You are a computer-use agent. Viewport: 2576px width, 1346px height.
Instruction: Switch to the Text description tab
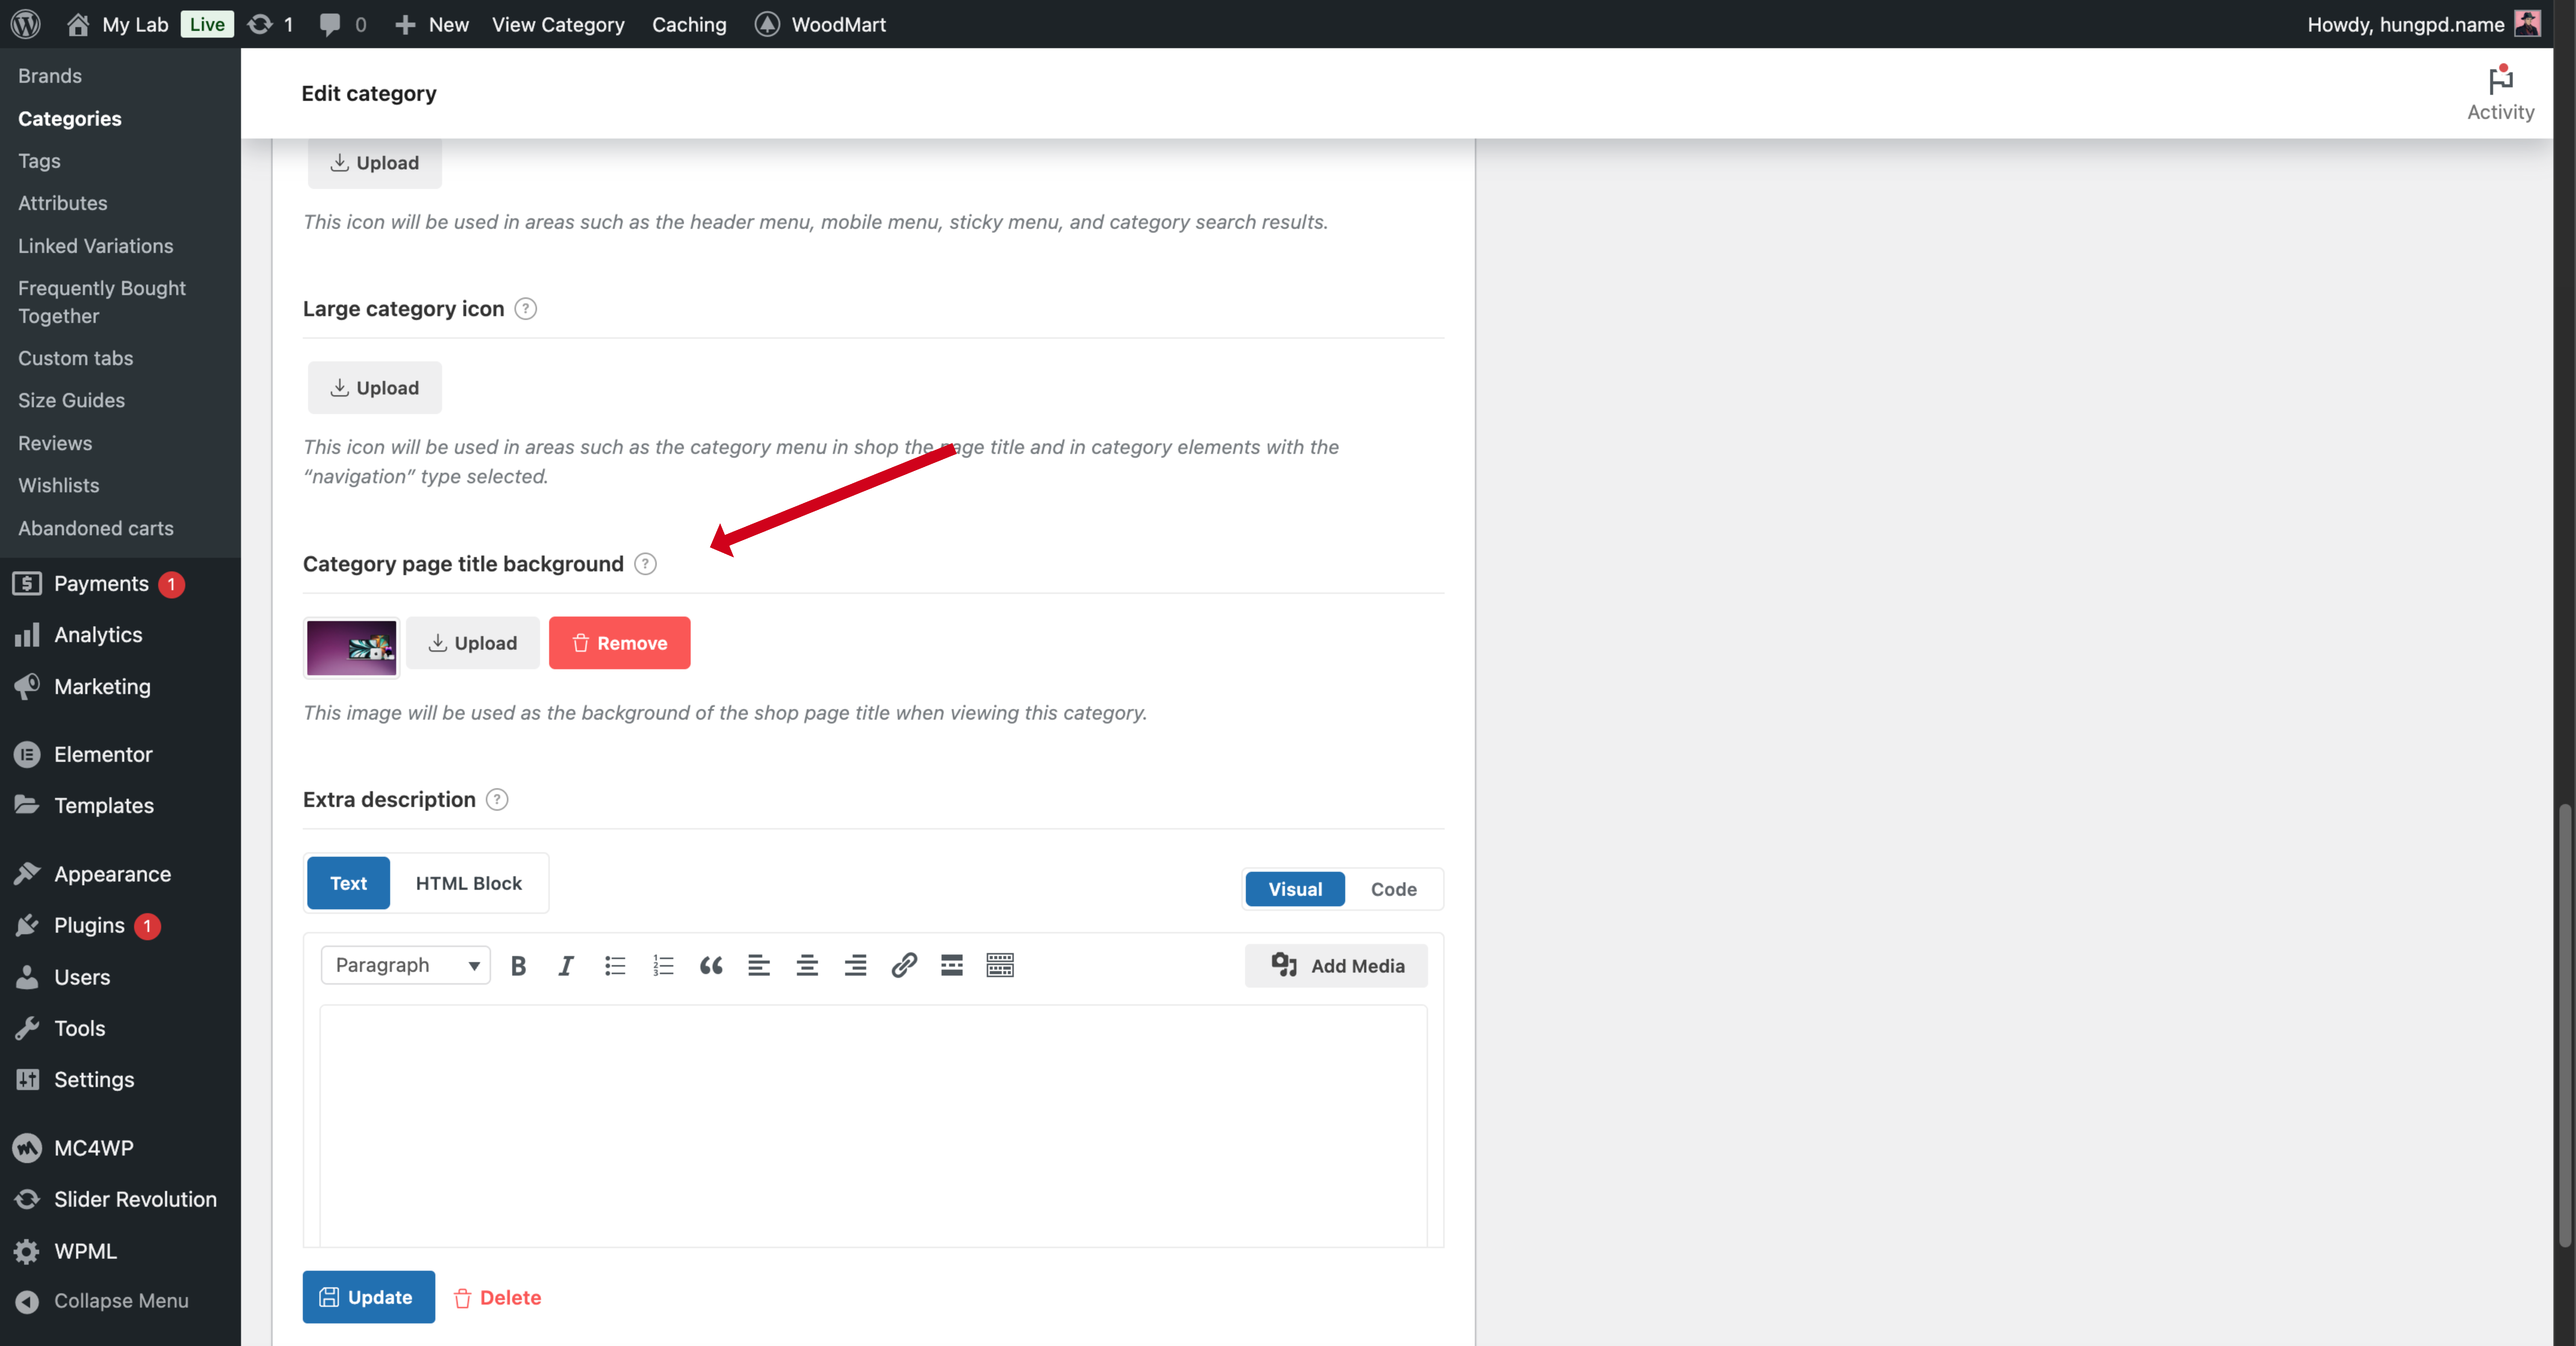348,883
